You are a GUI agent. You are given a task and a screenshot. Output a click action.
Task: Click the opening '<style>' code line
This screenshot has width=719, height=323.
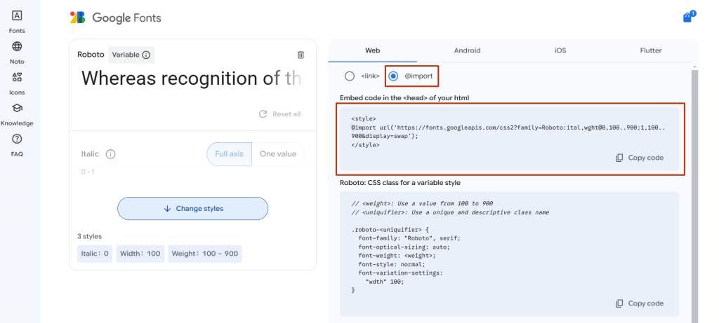[x=364, y=119]
